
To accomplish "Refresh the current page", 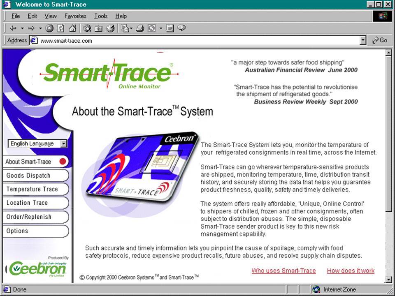I will tap(61, 28).
